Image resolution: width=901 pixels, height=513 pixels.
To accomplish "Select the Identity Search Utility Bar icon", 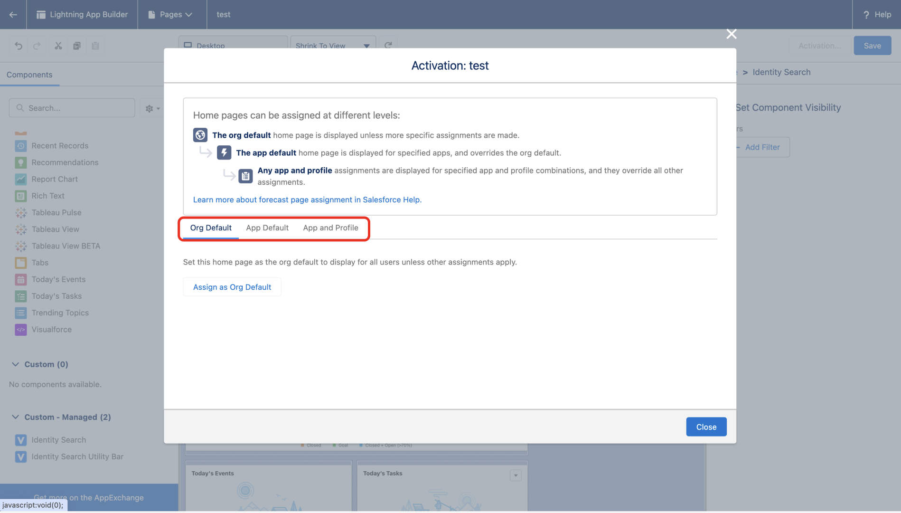I will coord(21,456).
